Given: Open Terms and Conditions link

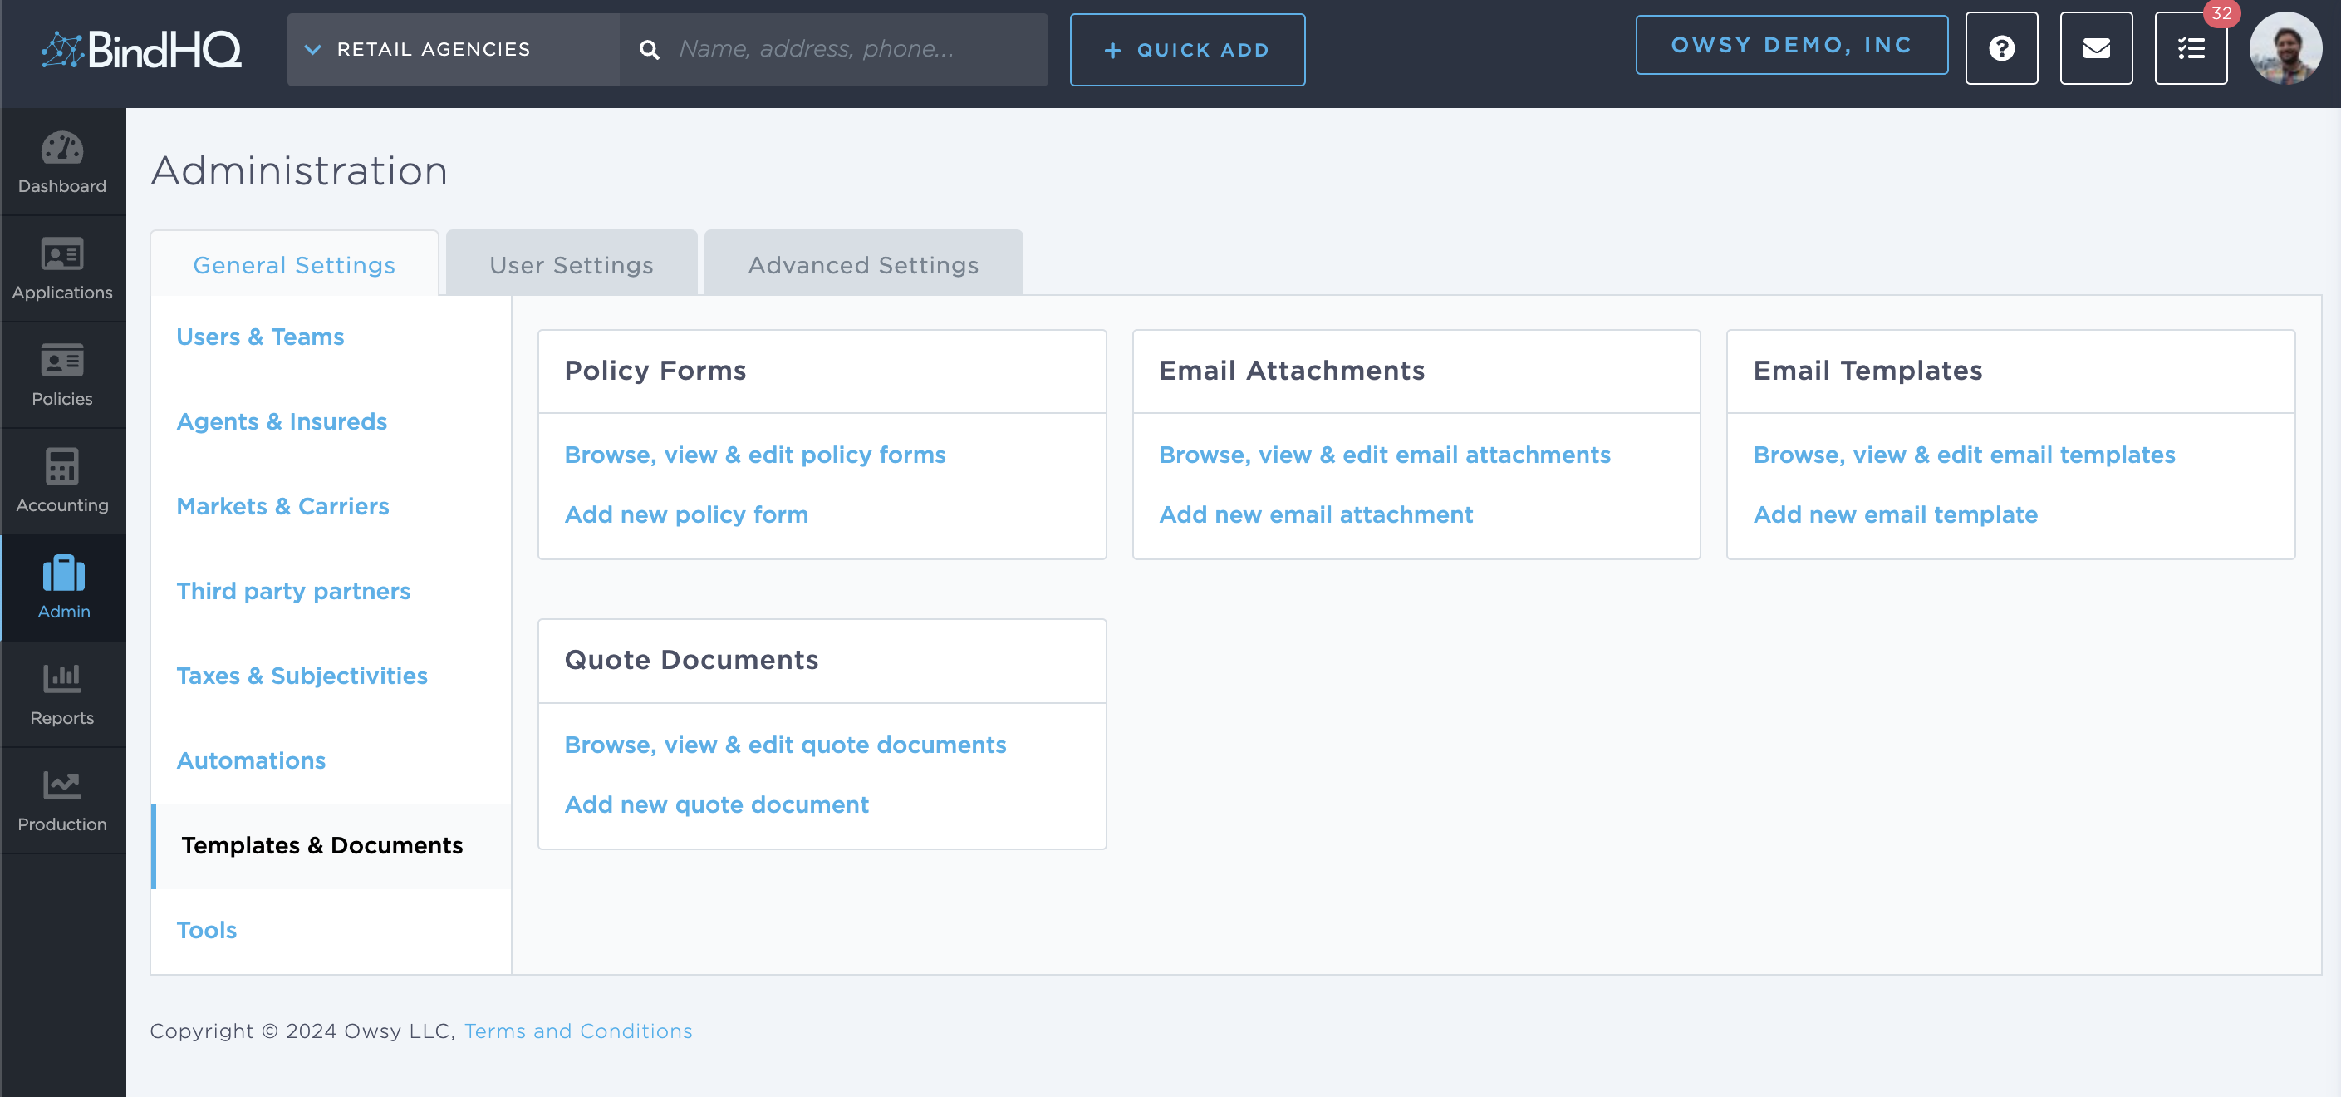Looking at the screenshot, I should [x=578, y=1031].
